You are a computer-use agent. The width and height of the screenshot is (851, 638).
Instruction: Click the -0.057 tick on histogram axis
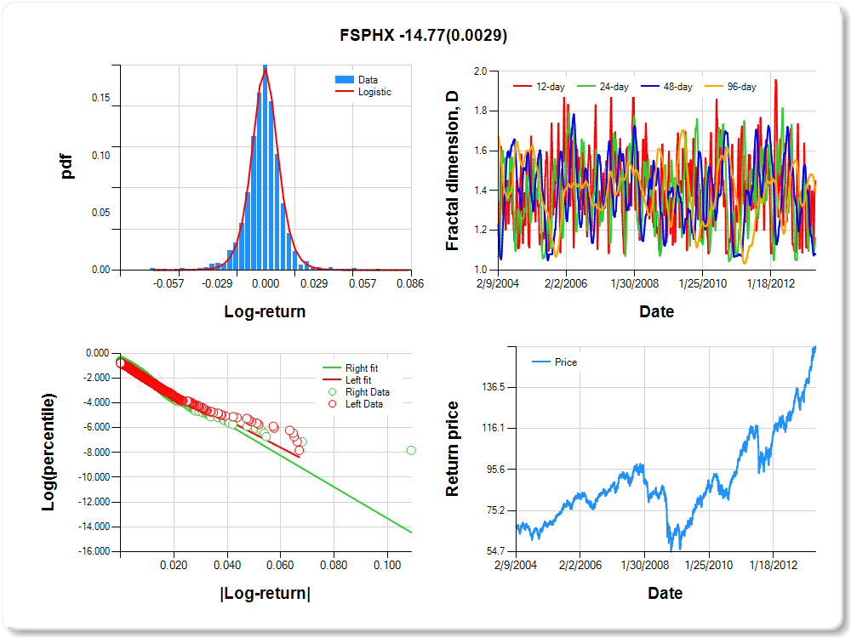(x=168, y=283)
